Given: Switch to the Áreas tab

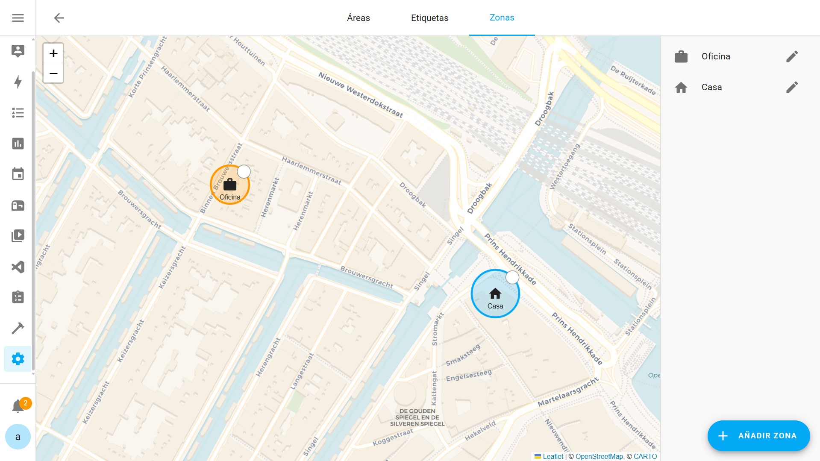Looking at the screenshot, I should pyautogui.click(x=358, y=18).
